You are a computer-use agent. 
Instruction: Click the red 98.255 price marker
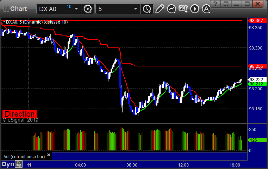(257, 66)
